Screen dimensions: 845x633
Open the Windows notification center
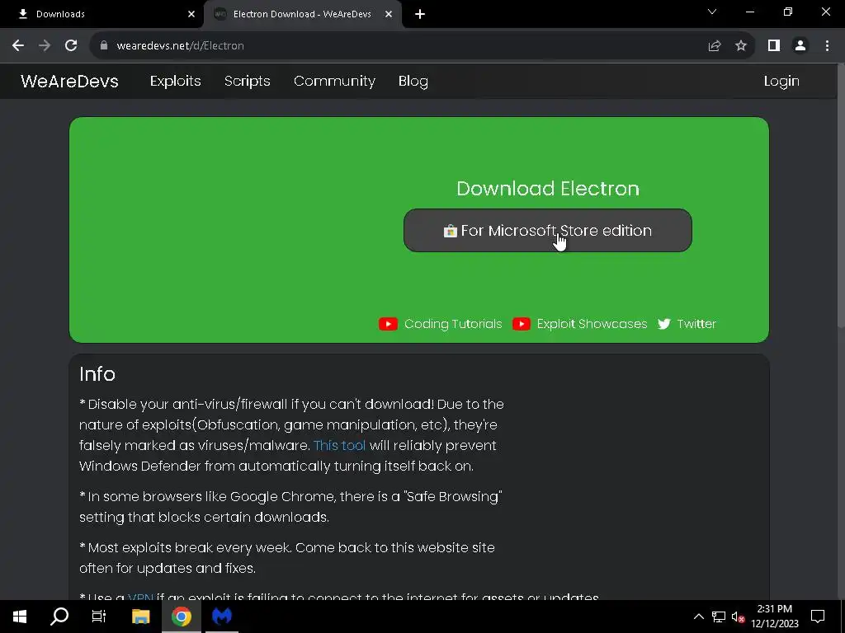[818, 617]
